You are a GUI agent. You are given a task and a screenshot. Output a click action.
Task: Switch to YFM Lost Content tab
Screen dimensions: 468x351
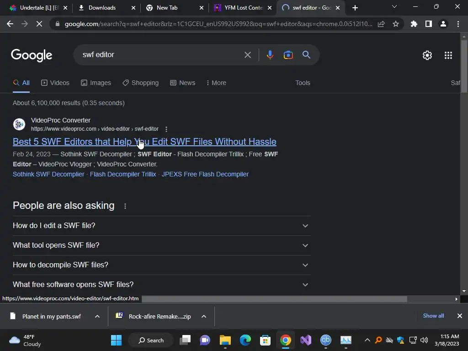tap(242, 8)
